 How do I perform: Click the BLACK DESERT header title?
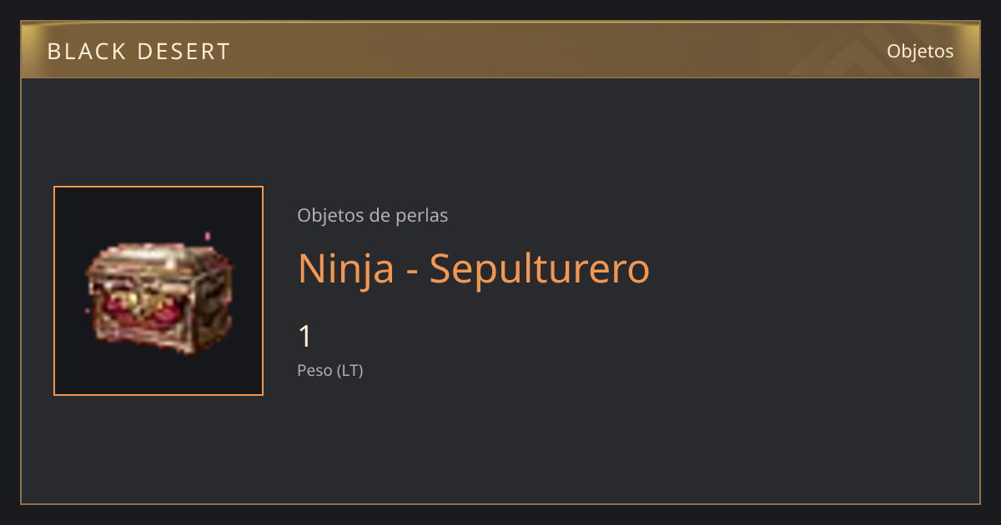tap(138, 52)
